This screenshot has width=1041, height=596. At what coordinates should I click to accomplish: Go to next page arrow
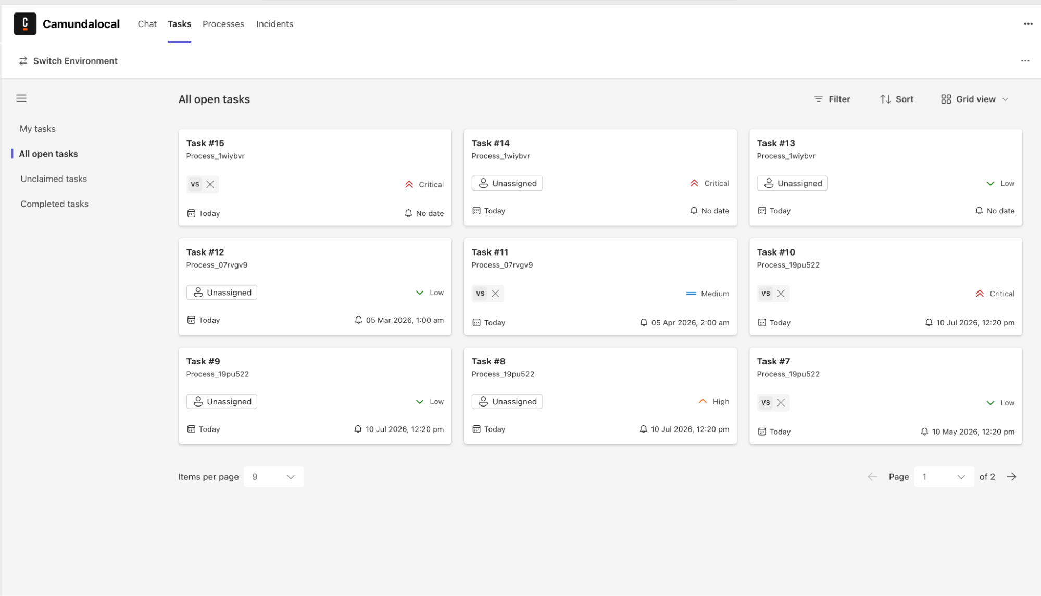click(x=1011, y=477)
